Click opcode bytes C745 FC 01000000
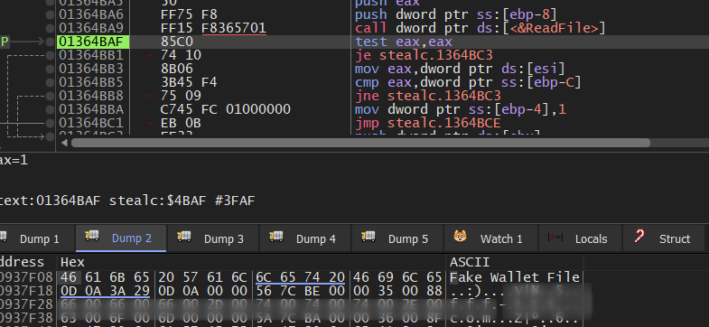Image resolution: width=709 pixels, height=327 pixels. (x=225, y=110)
